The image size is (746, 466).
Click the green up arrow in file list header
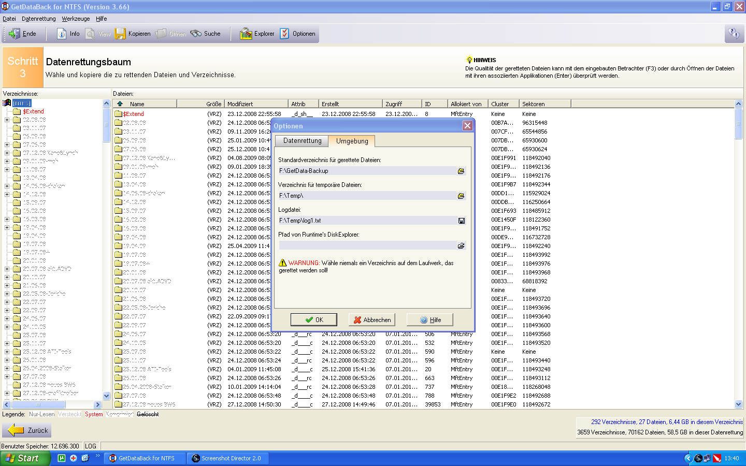coord(120,104)
